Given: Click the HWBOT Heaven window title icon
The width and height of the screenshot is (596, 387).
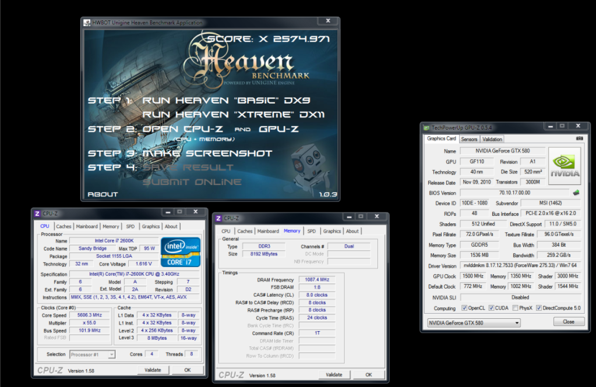Looking at the screenshot, I should [x=87, y=23].
